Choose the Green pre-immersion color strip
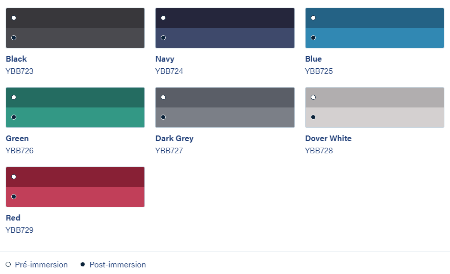450x274 pixels. pos(75,97)
